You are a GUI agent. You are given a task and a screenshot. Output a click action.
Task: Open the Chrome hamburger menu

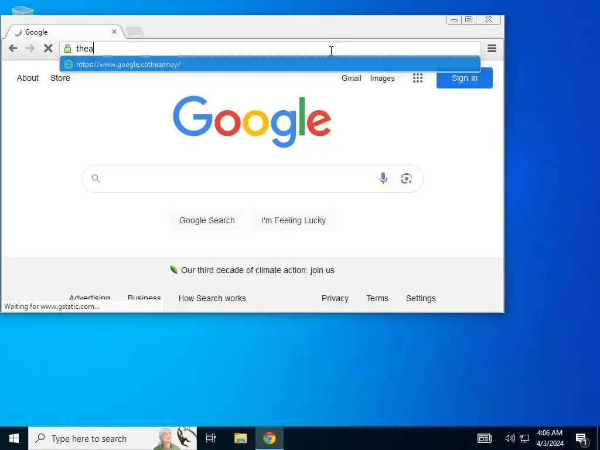coord(492,48)
